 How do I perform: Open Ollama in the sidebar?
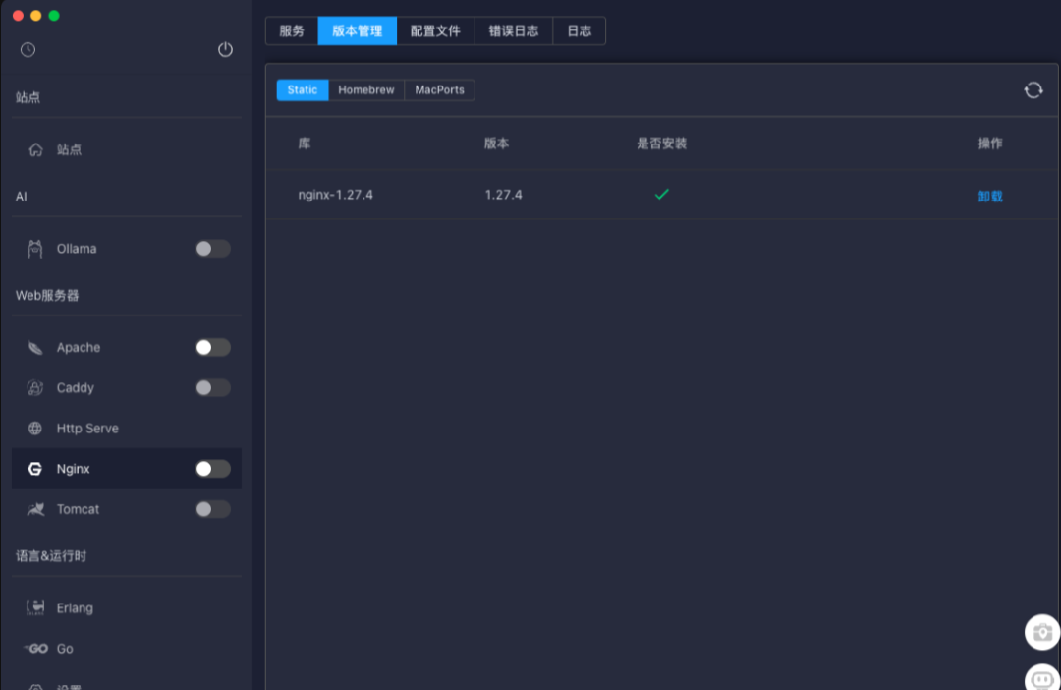(127, 249)
